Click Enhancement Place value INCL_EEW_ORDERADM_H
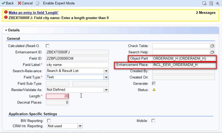 pos(175,65)
